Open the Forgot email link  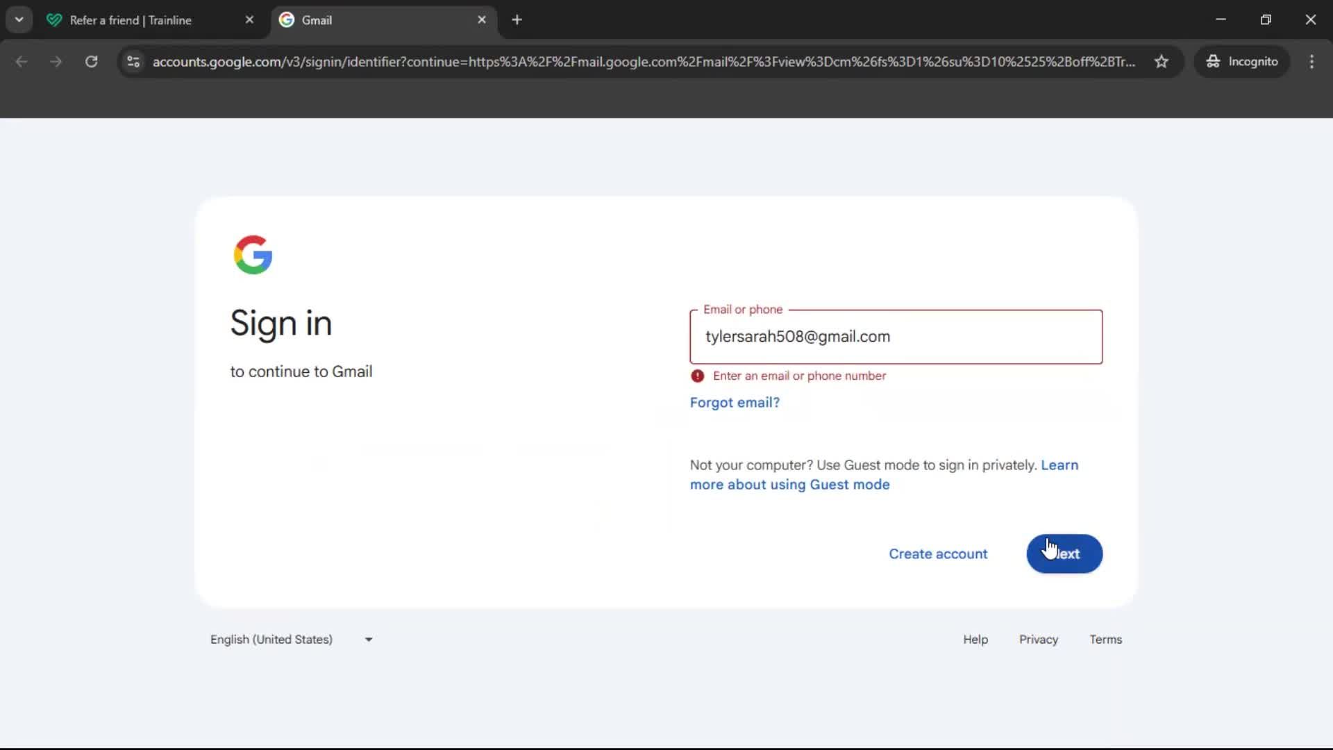pyautogui.click(x=735, y=402)
